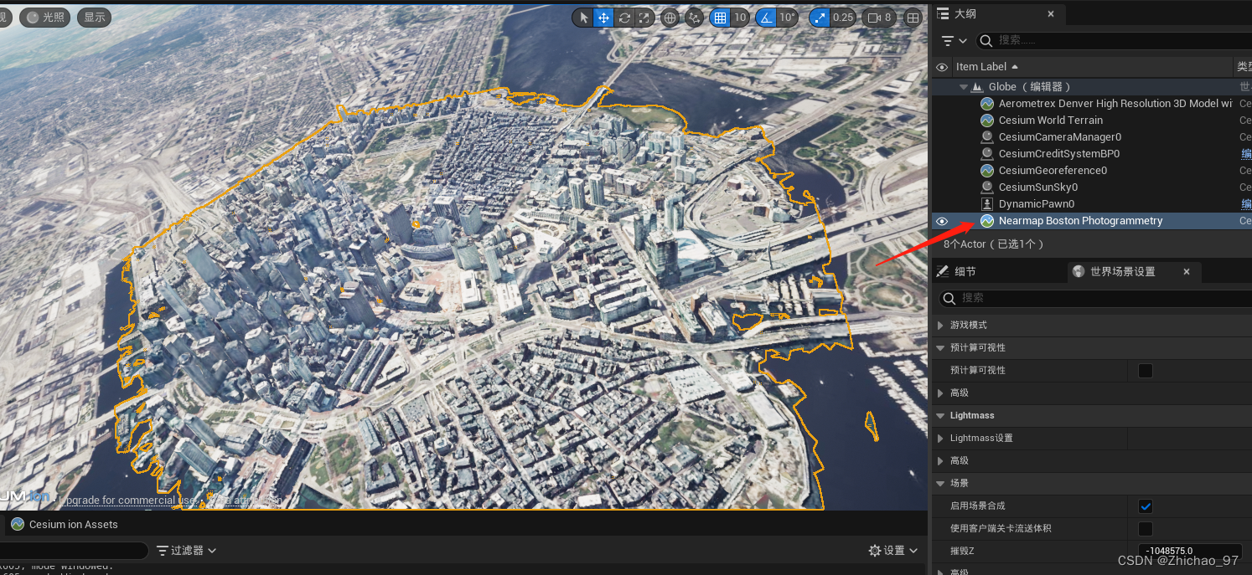The height and width of the screenshot is (575, 1252).
Task: Select DynamicPawn0 in the outliner
Action: [x=1037, y=204]
